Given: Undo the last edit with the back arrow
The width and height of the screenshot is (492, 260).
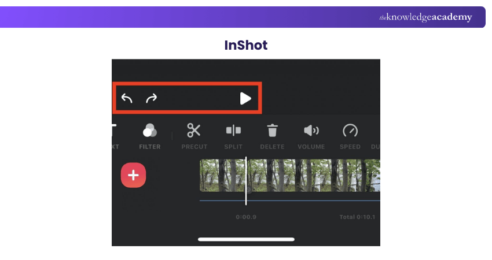Looking at the screenshot, I should pyautogui.click(x=127, y=98).
